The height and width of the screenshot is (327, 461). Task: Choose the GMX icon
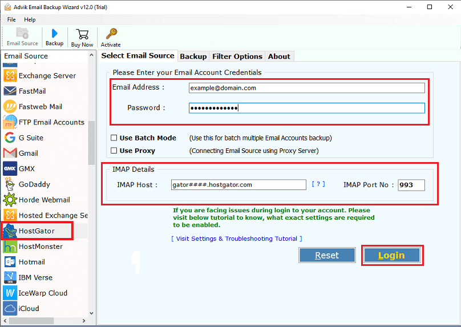pos(10,168)
